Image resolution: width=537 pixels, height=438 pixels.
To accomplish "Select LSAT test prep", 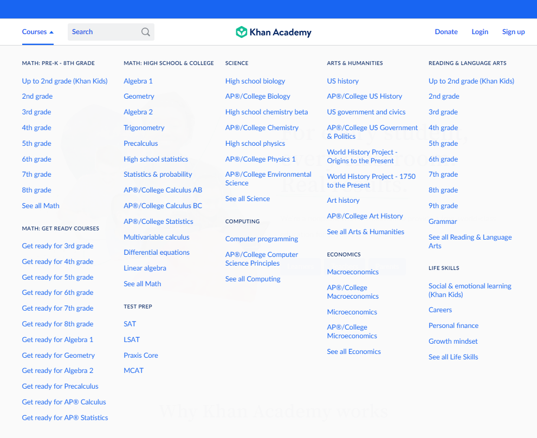I will click(x=132, y=340).
